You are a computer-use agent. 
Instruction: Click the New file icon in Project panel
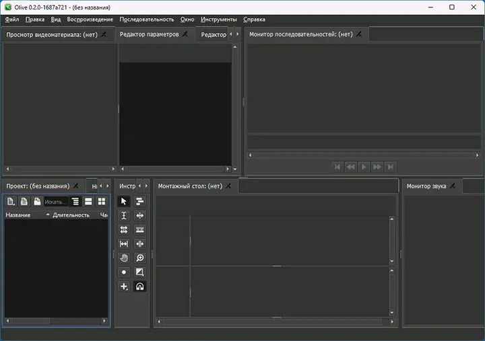tap(11, 201)
